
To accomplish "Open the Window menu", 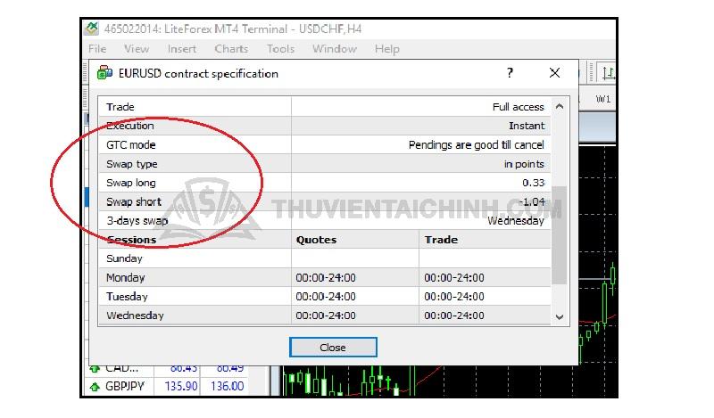I will click(334, 49).
